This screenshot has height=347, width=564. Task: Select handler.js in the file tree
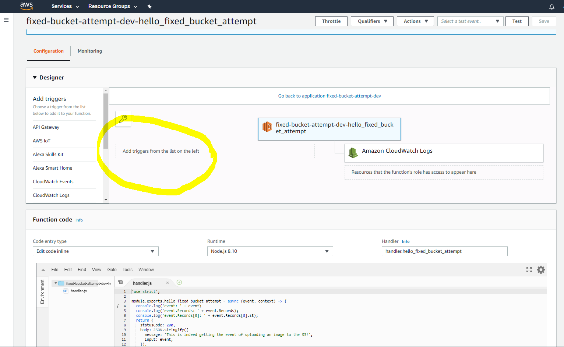click(x=79, y=291)
